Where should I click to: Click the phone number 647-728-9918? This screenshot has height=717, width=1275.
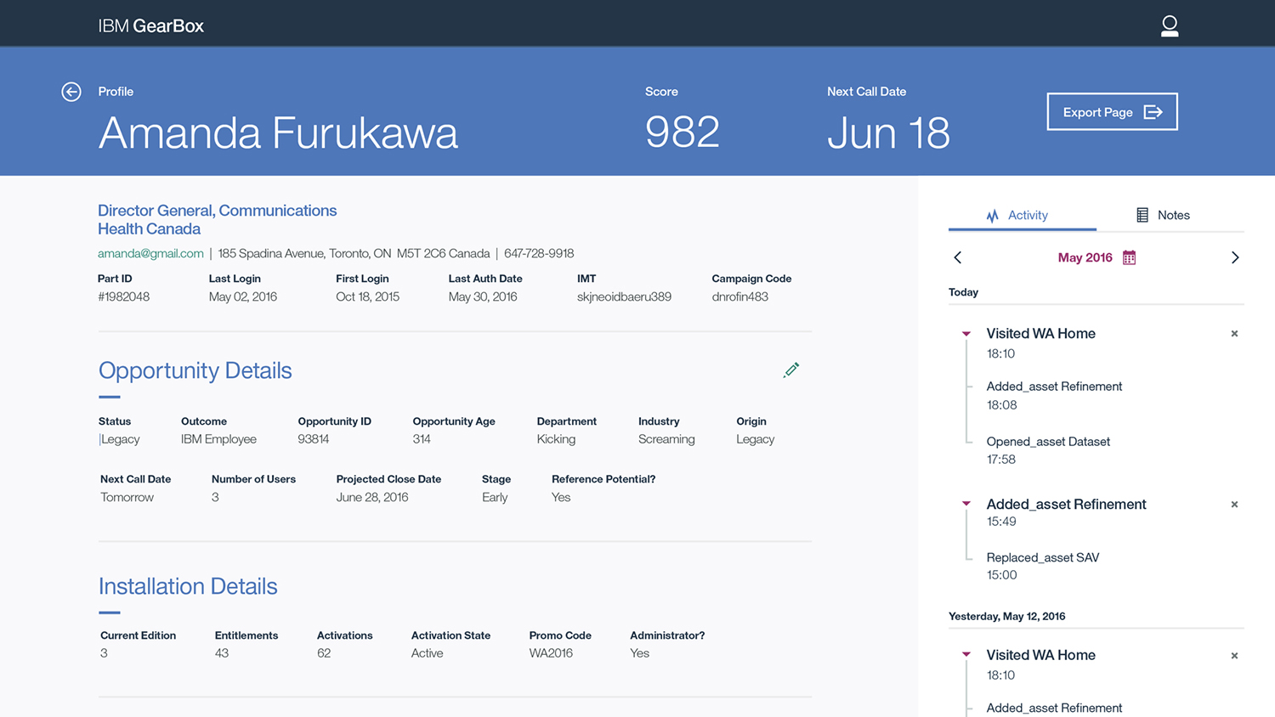pos(539,253)
